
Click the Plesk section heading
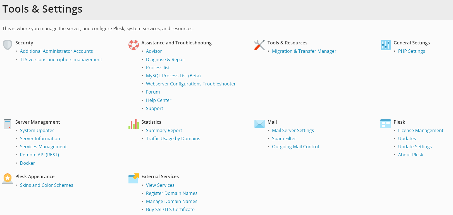[399, 122]
